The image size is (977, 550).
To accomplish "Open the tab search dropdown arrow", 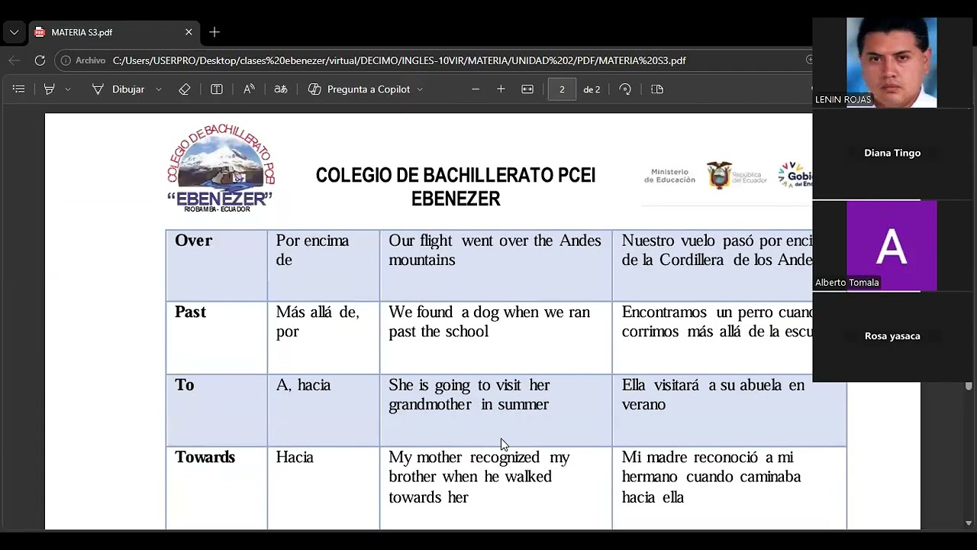I will (x=14, y=32).
